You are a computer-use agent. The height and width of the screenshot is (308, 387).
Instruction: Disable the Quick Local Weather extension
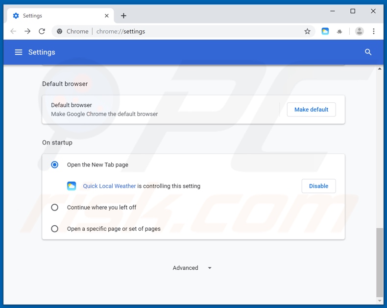coord(318,186)
